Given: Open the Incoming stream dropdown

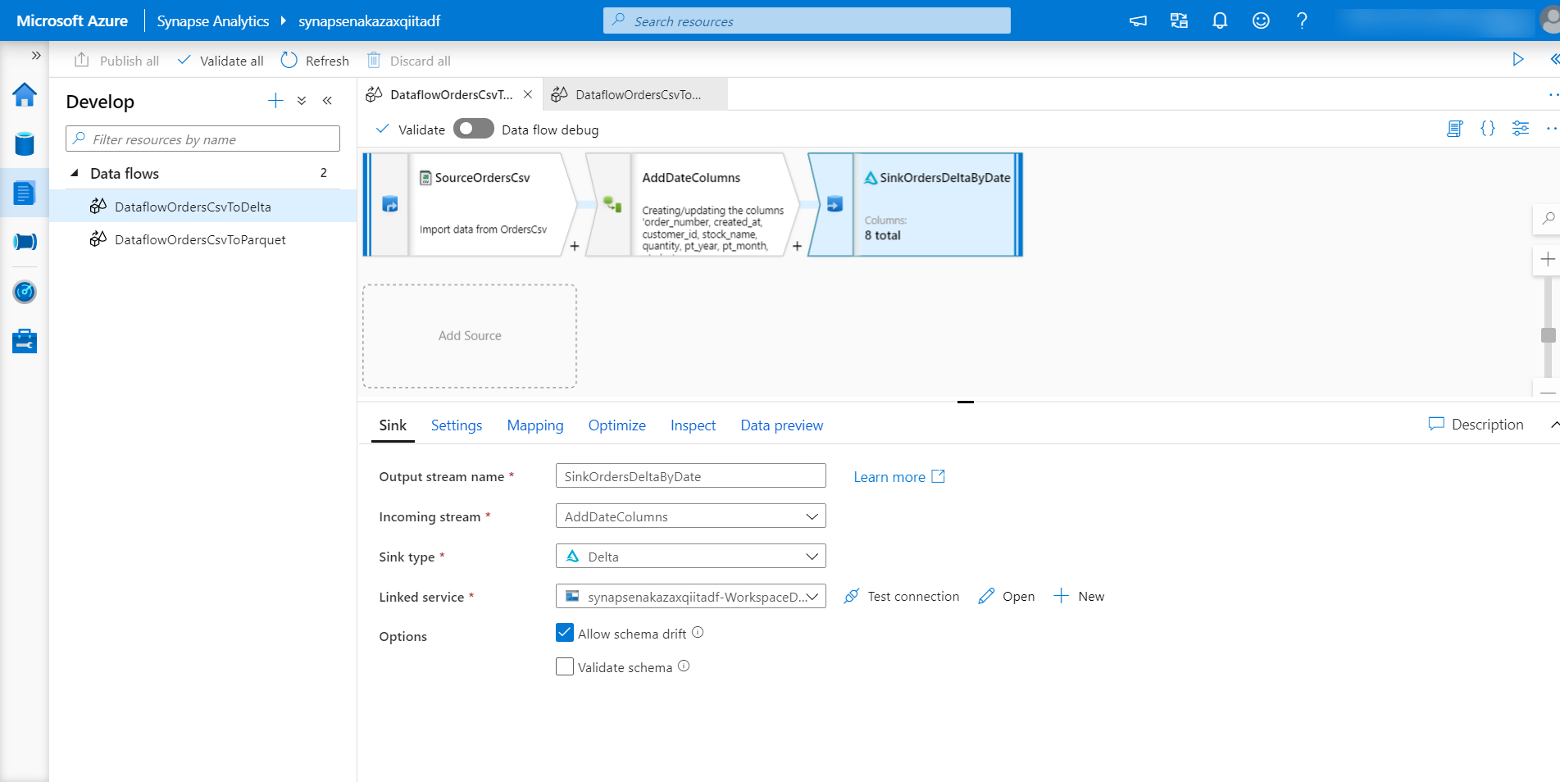Looking at the screenshot, I should [691, 516].
